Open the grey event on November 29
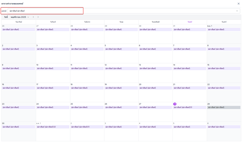This screenshot has height=143, width=243. (x=224, y=107)
